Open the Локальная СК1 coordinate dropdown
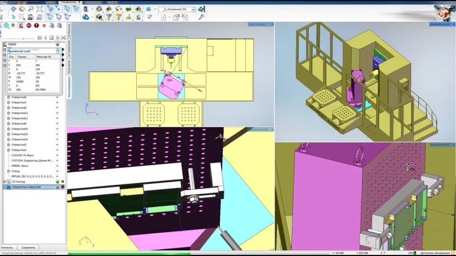456x256 pixels. pyautogui.click(x=193, y=9)
